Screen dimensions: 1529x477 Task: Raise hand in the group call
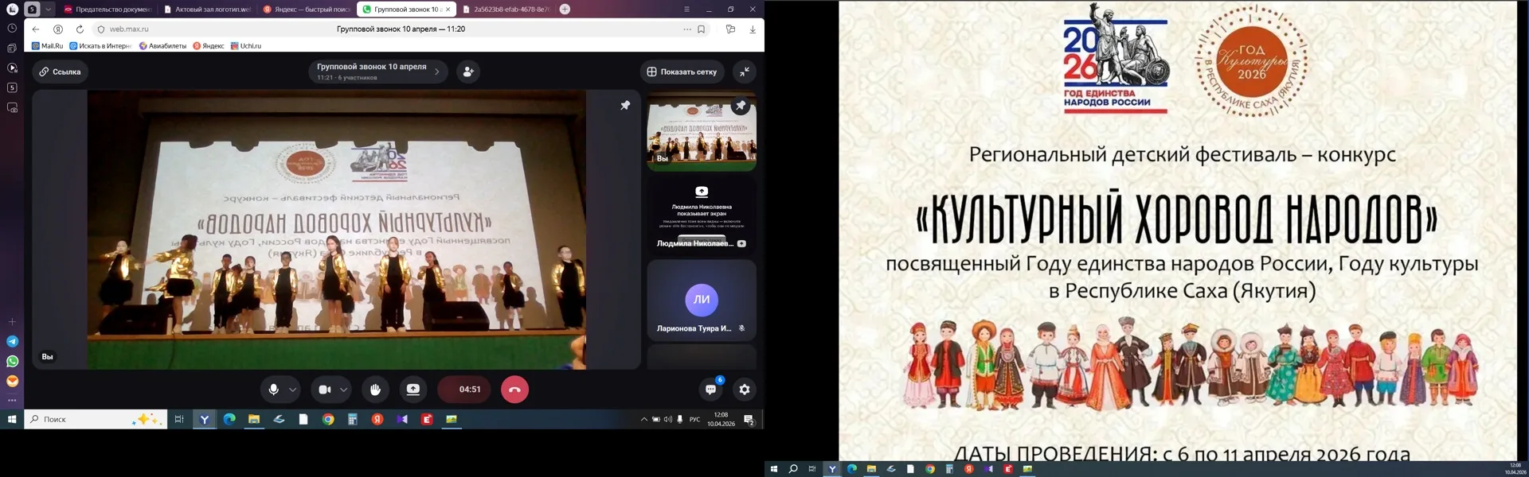[x=375, y=390]
